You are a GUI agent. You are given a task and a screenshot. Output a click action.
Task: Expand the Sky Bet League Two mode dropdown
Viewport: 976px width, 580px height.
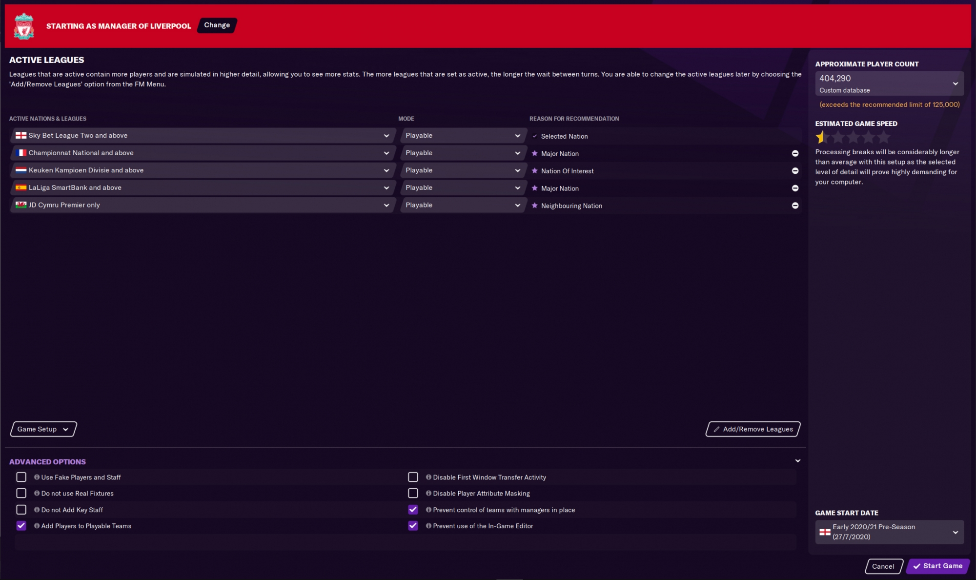coord(517,135)
